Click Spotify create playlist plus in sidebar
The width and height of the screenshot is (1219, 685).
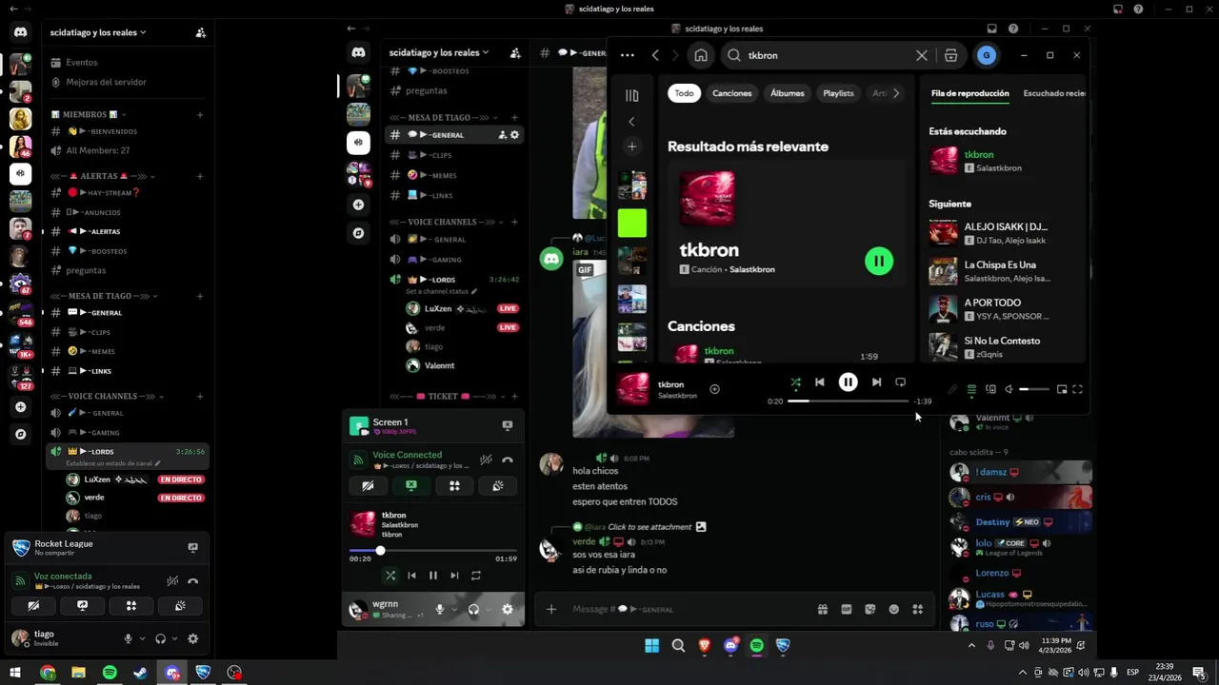coord(631,147)
